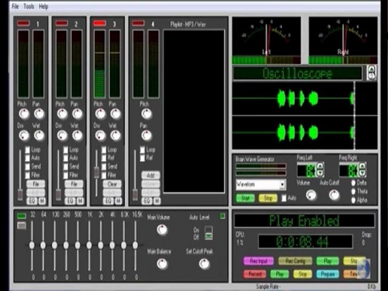Decrease Freq Left with the down arrow
The width and height of the screenshot is (388, 291).
click(x=320, y=173)
